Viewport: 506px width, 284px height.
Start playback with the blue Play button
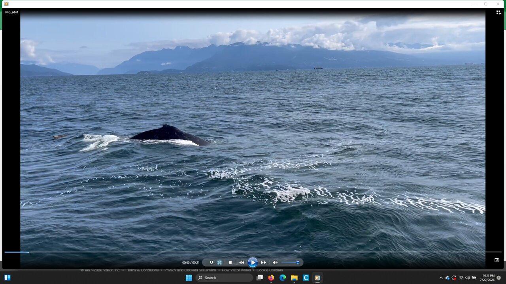tap(253, 262)
